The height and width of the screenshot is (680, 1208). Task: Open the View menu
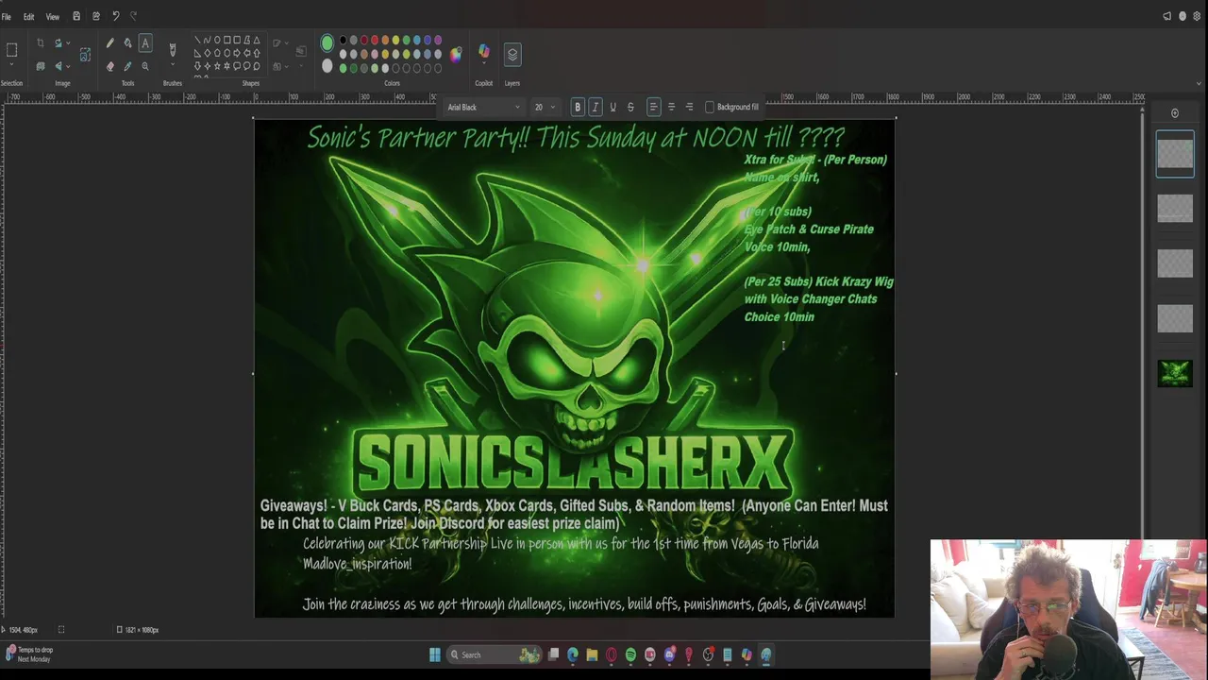(53, 16)
